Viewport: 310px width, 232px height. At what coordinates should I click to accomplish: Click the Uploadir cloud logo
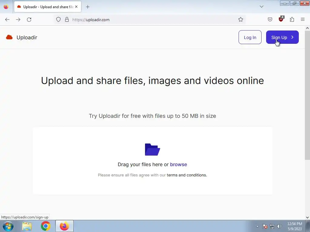9,37
